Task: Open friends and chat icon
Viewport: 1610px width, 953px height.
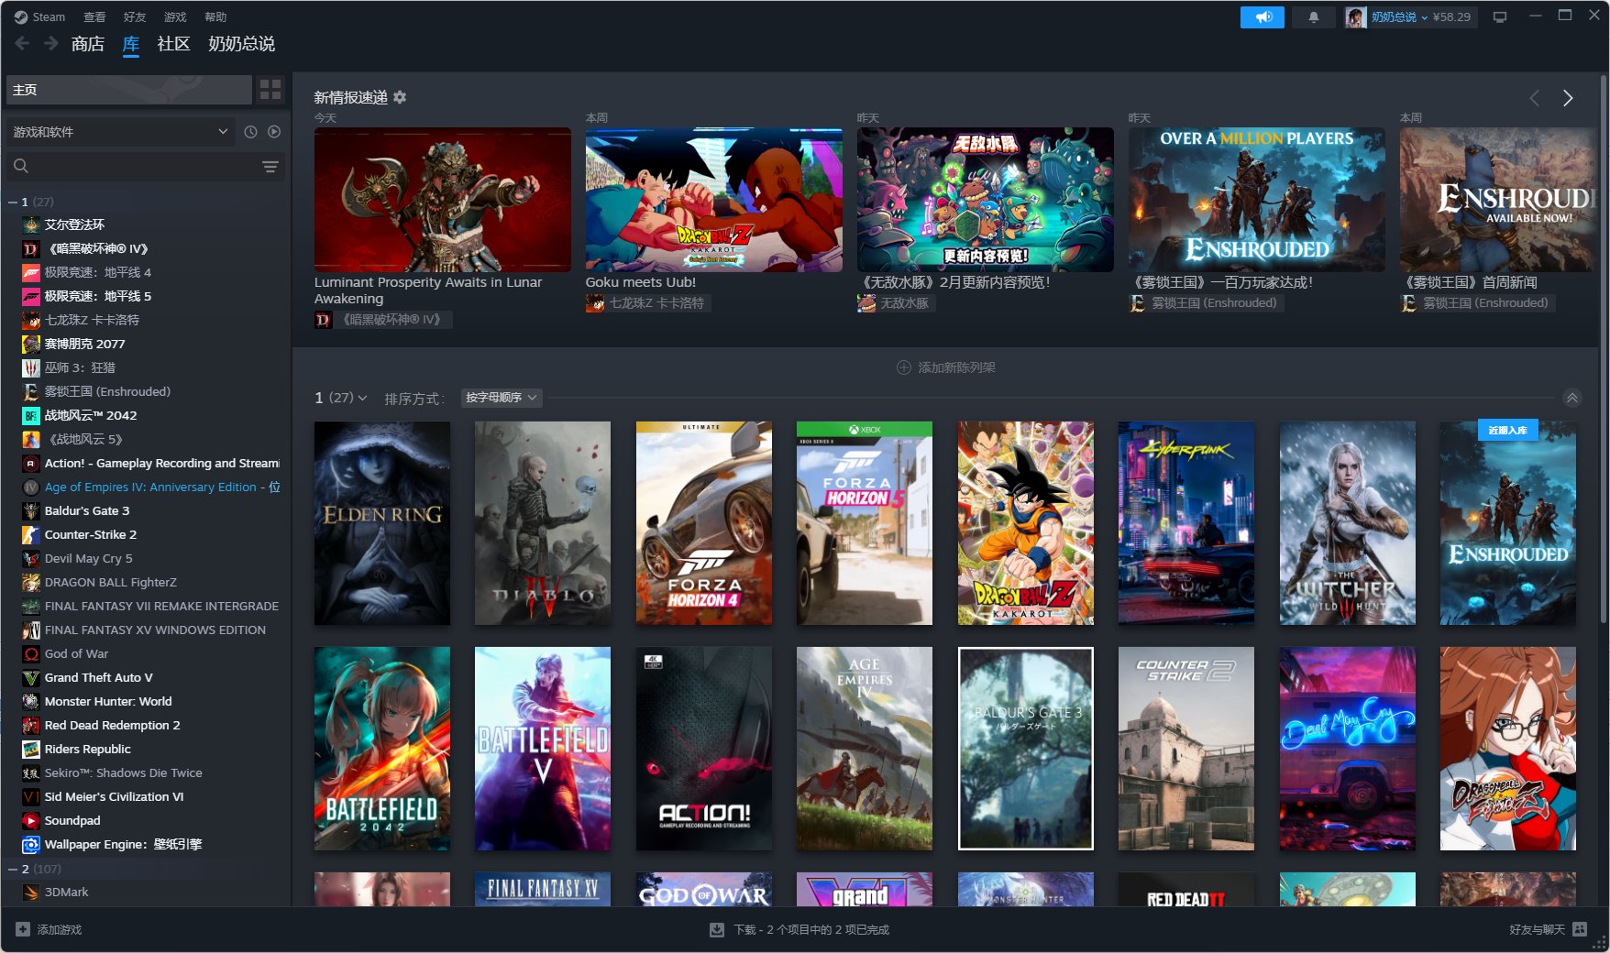Action: 1580,929
